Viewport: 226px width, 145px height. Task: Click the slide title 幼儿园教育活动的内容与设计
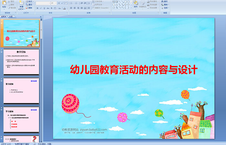click(x=134, y=70)
